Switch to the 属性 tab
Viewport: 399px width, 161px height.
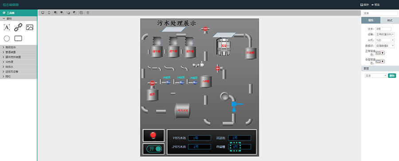371,20
